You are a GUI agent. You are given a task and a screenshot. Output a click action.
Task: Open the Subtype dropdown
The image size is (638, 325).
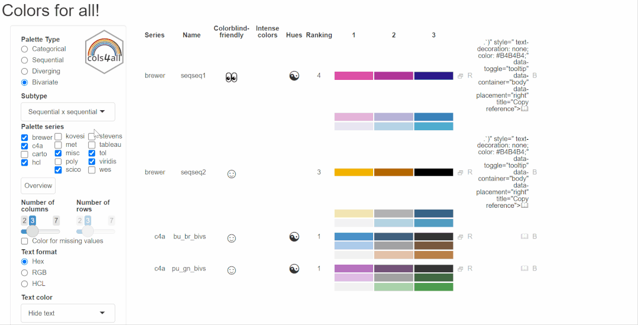pyautogui.click(x=68, y=112)
